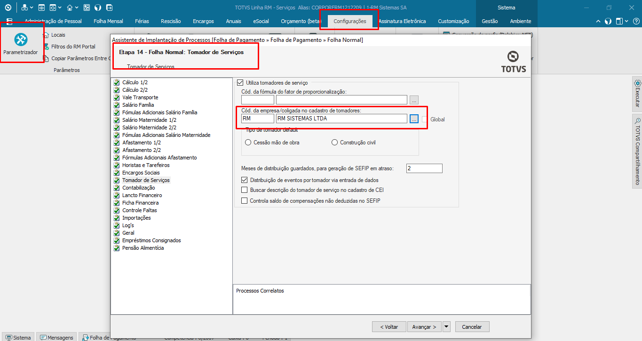Click the Sistema monitor icon in status bar
This screenshot has width=642, height=341.
click(x=8, y=337)
